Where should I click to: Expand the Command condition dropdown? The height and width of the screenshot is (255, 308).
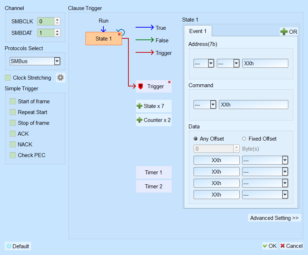click(213, 105)
